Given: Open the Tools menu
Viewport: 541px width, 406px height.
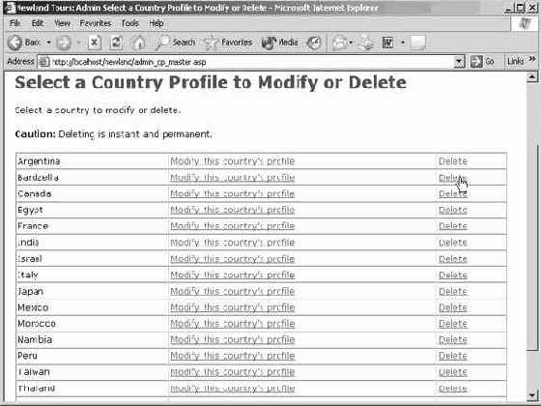Looking at the screenshot, I should click(x=130, y=23).
